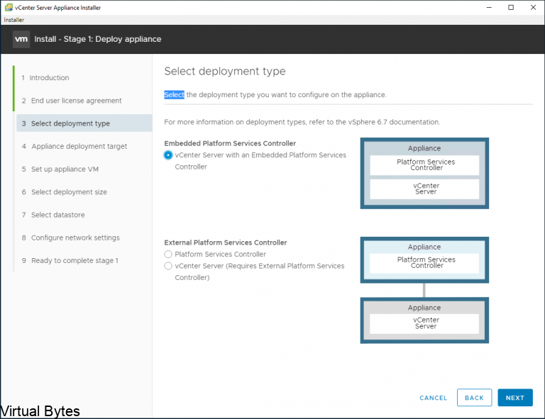The height and width of the screenshot is (419, 545).
Task: Close the vCenter installer window
Action: [x=533, y=7]
